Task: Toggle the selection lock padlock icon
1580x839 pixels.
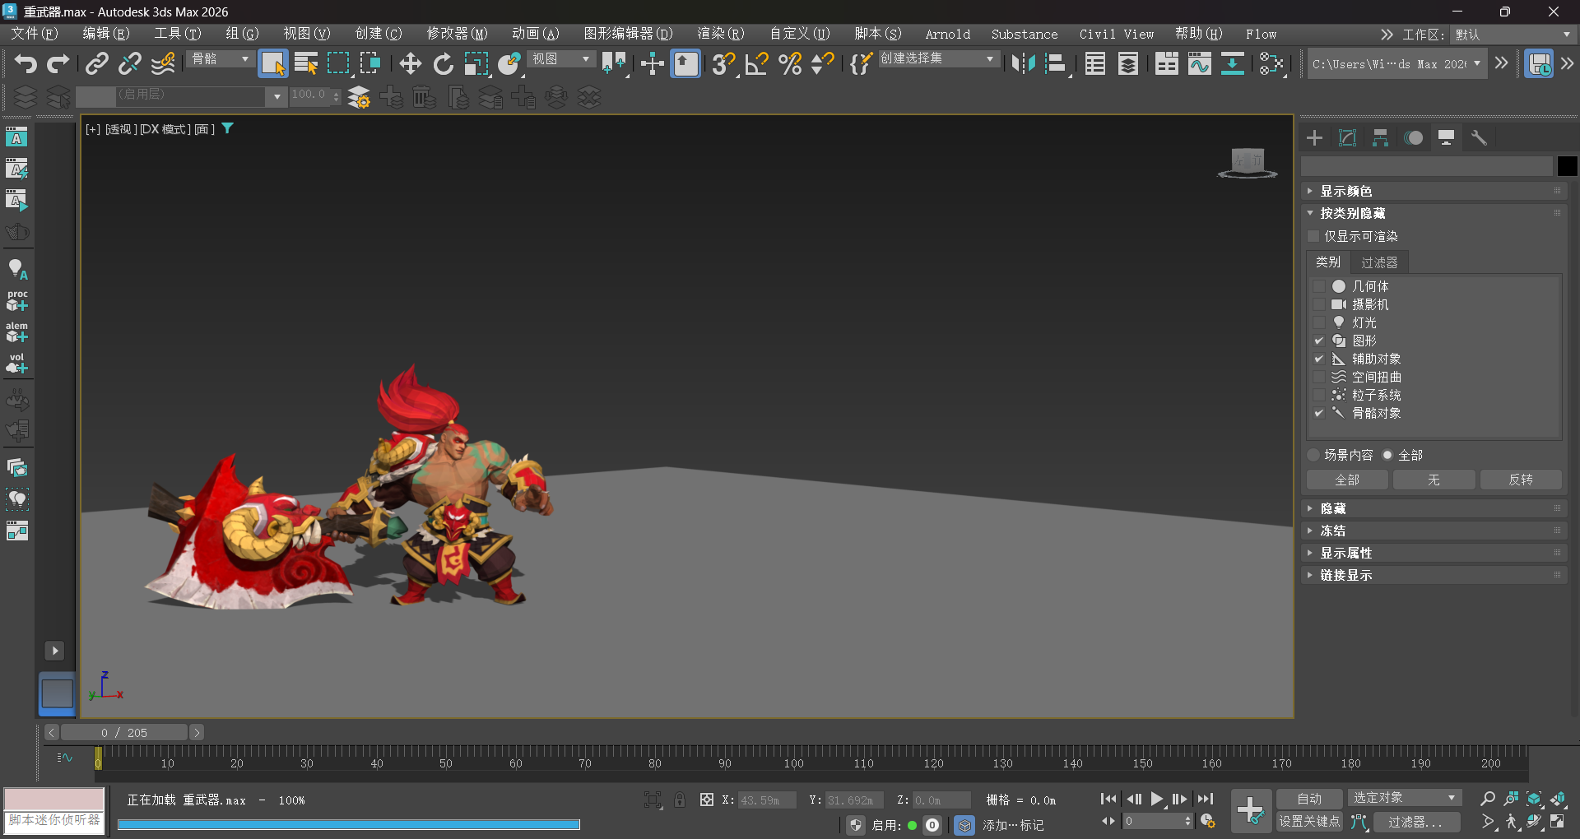Action: click(680, 800)
